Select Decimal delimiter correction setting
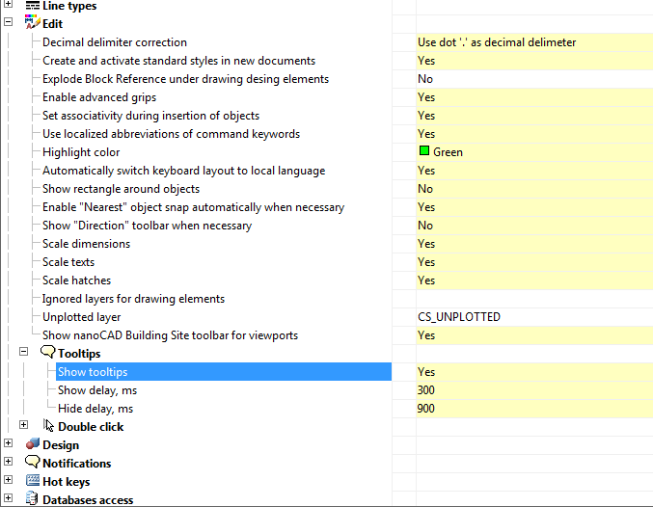The image size is (653, 507). [x=115, y=42]
